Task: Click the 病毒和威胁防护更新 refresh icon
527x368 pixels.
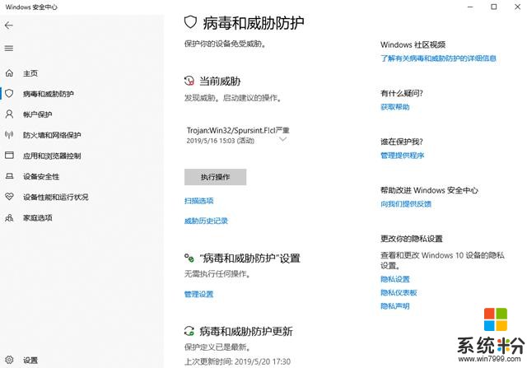Action: point(189,331)
